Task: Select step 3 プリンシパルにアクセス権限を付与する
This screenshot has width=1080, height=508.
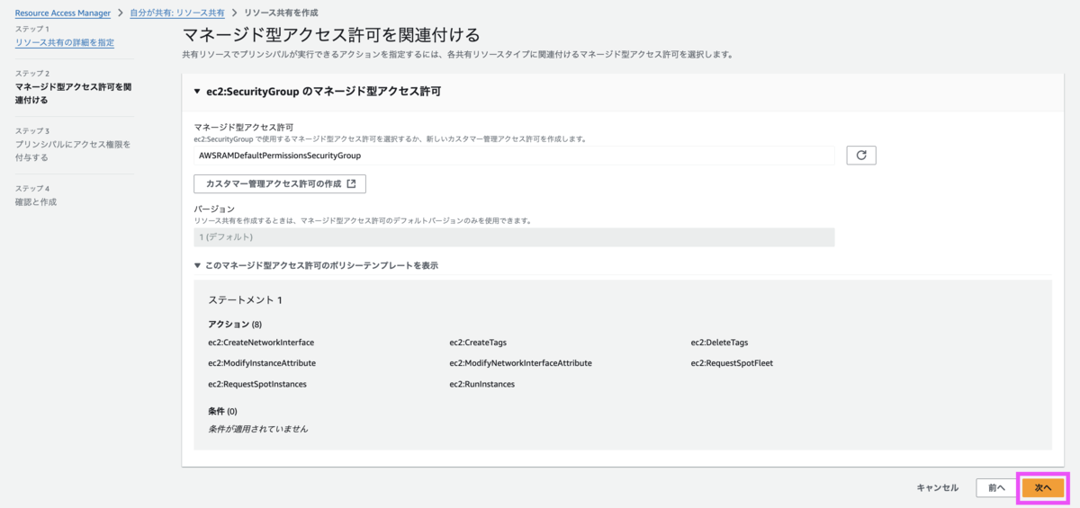Action: tap(73, 150)
